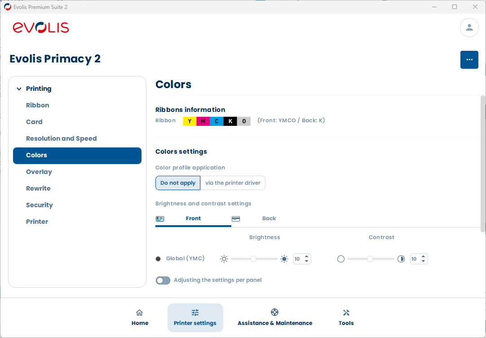
Task: Collapse the Printing section chevron
Action: click(x=19, y=89)
